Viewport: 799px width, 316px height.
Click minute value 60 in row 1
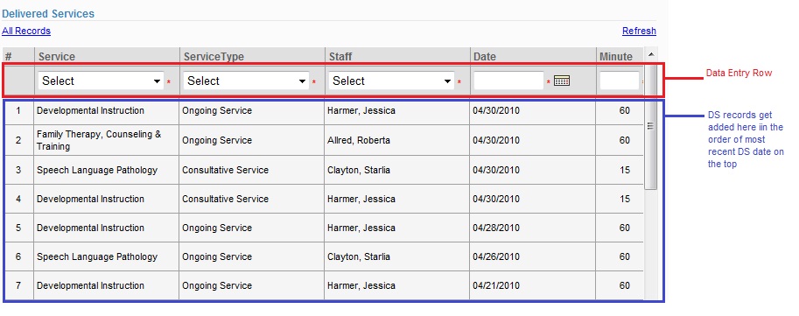[625, 110]
